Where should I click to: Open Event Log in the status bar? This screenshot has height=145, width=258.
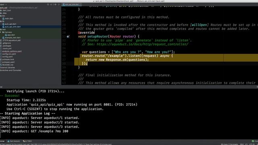pyautogui.click(x=255, y=141)
